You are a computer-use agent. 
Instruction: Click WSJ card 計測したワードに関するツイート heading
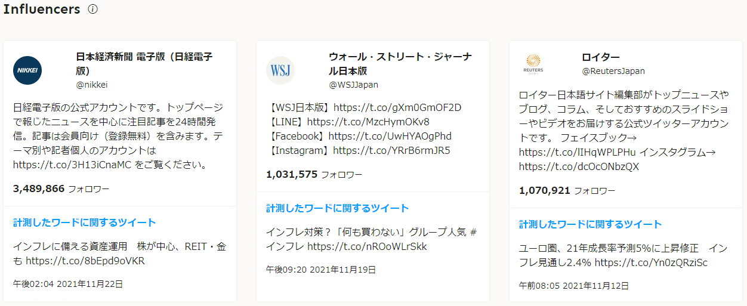[338, 208]
